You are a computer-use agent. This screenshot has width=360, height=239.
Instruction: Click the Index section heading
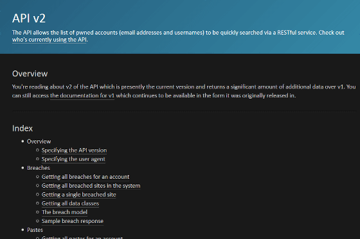22,128
